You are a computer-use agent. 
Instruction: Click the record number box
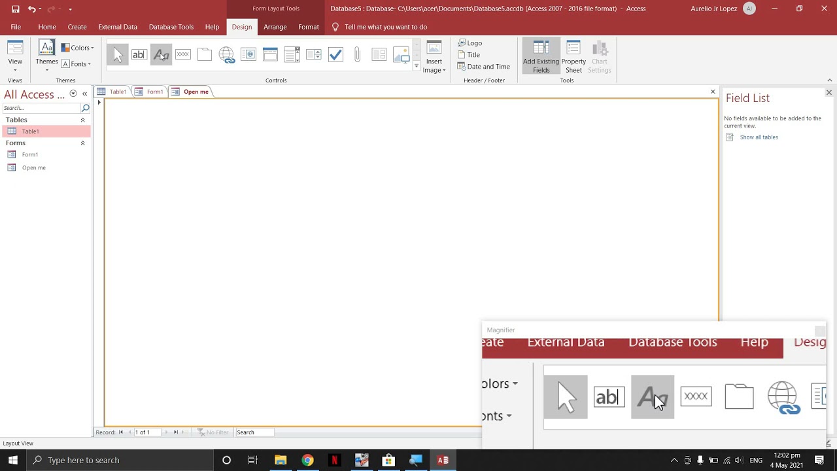(147, 432)
